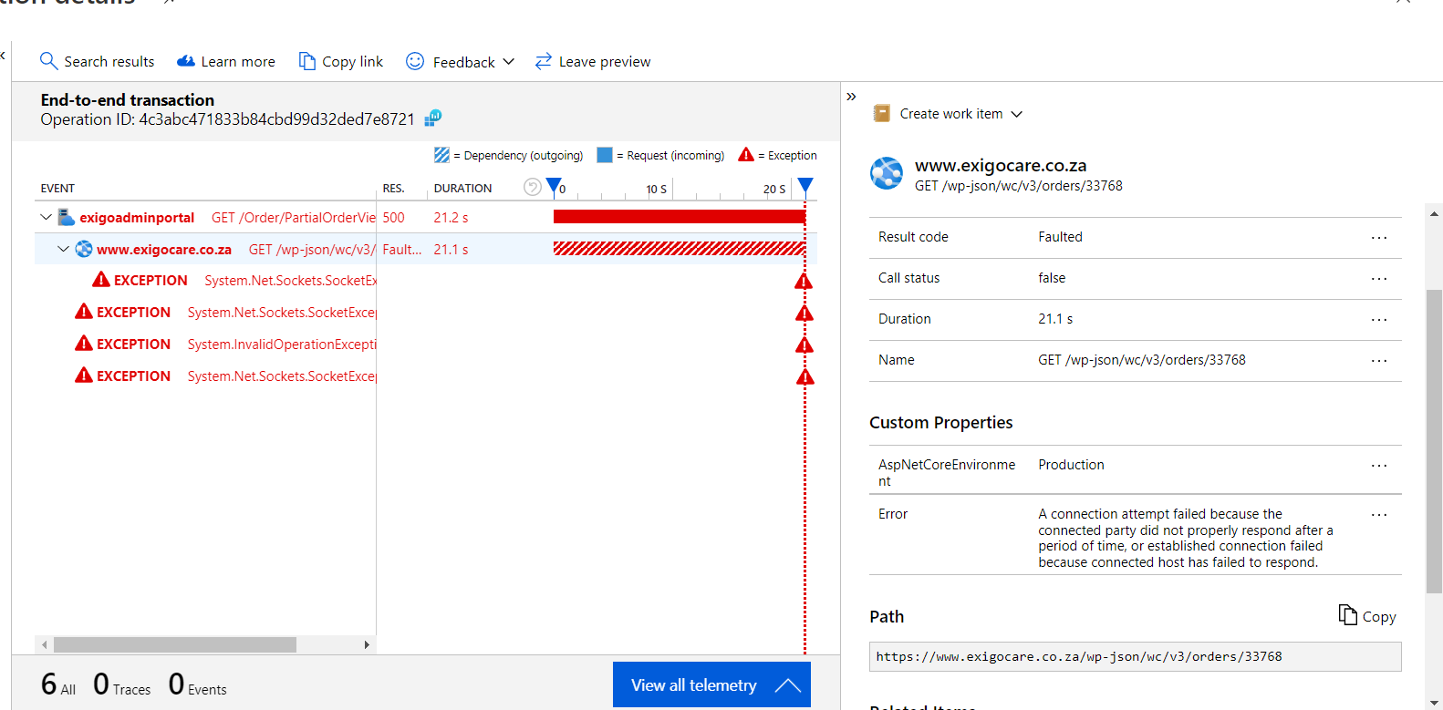Click the Search results button
Viewport: 1443px width, 710px height.
pos(98,61)
